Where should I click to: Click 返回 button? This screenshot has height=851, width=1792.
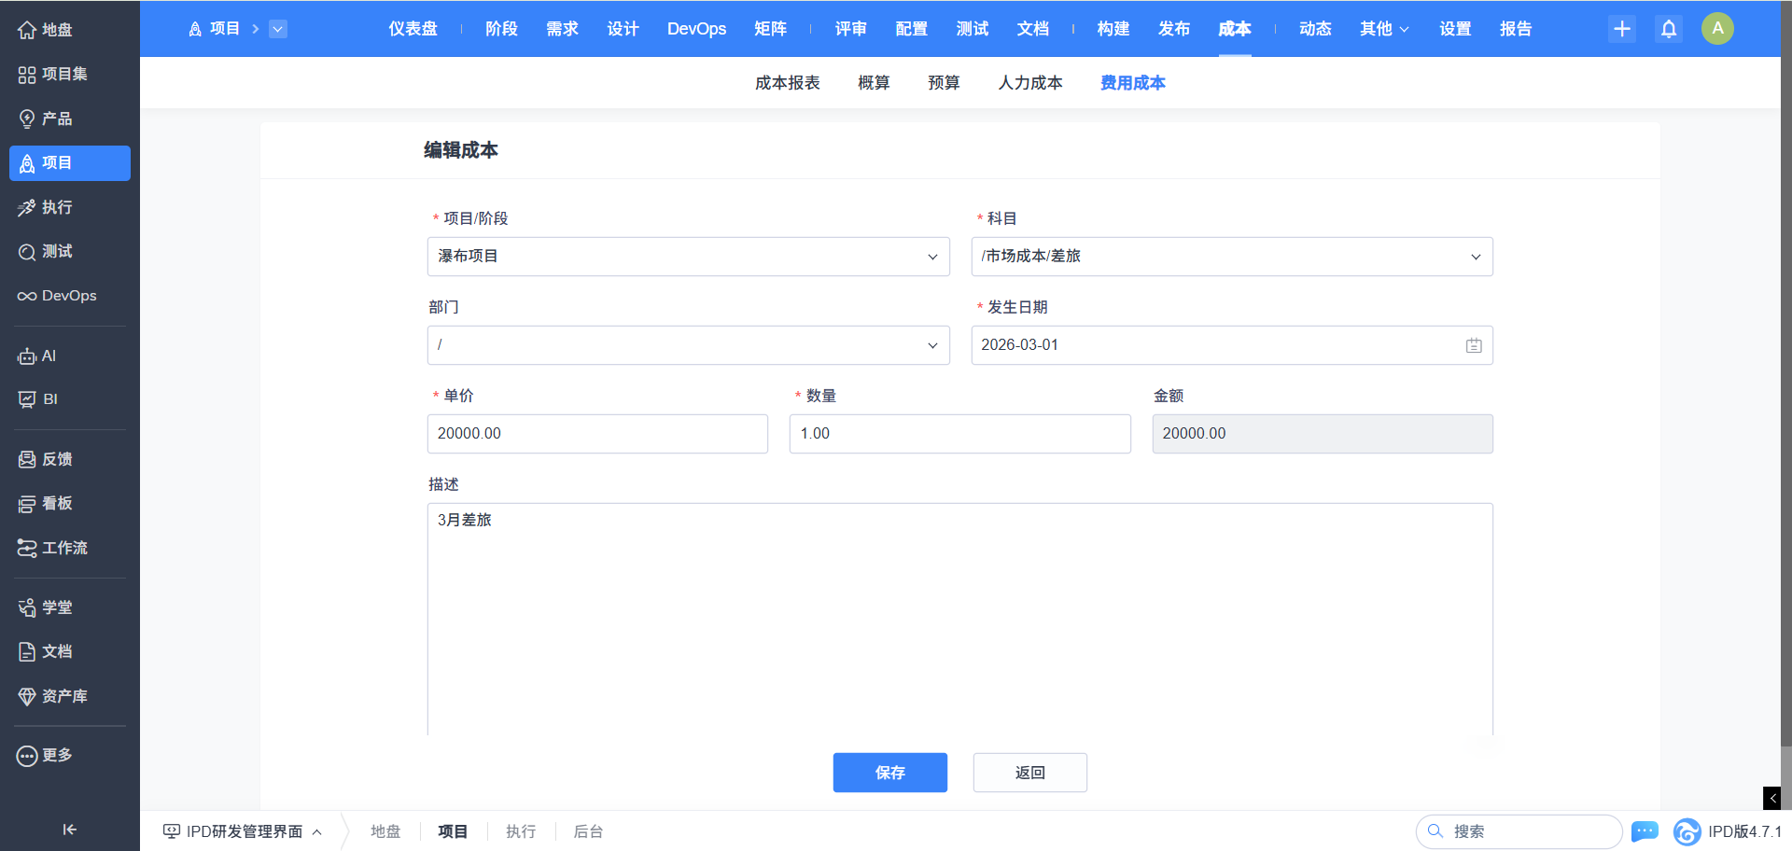click(x=1030, y=773)
